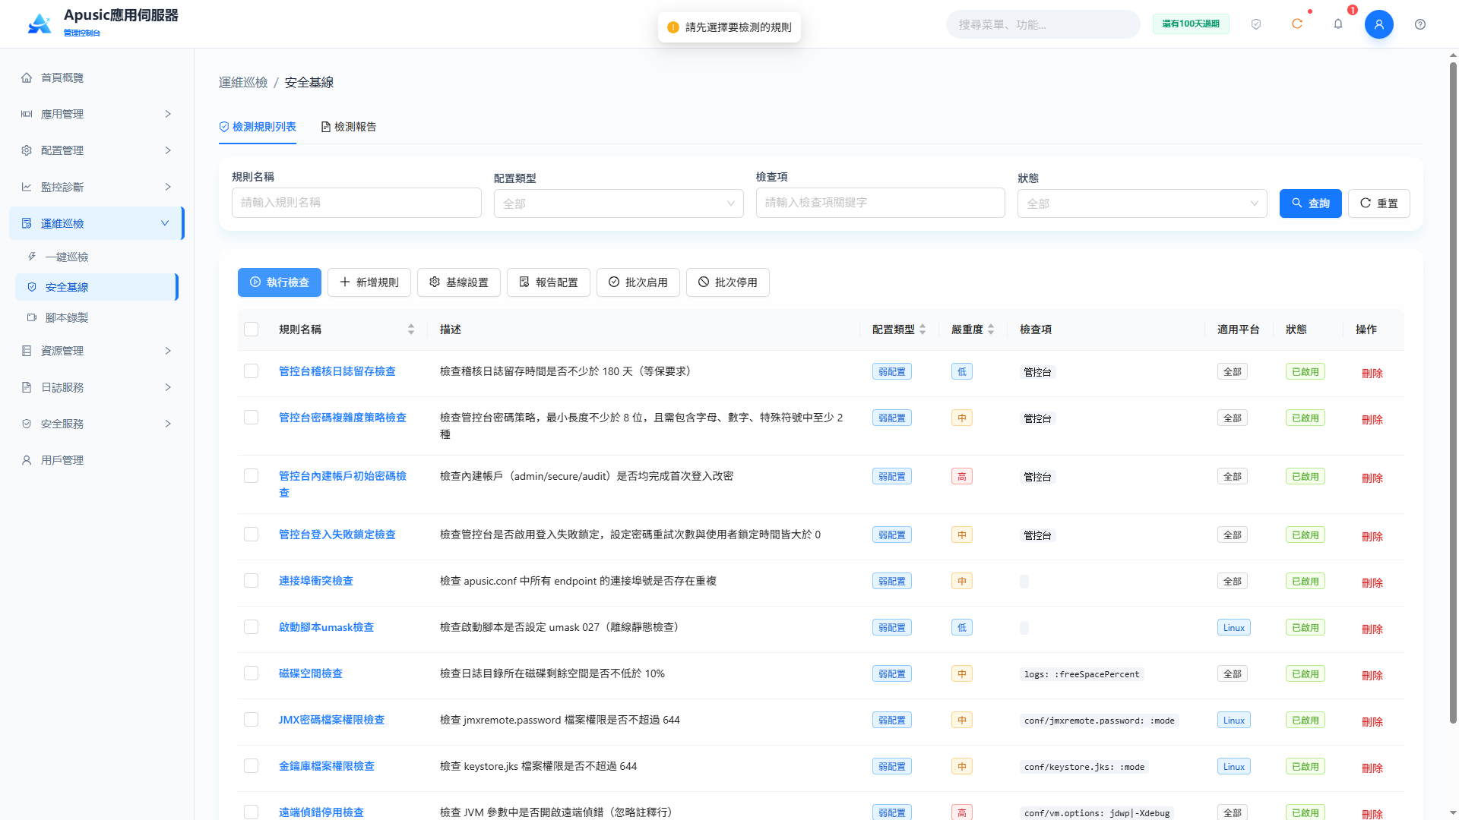Viewport: 1459px width, 820px height.
Task: Open the notification bell
Action: pyautogui.click(x=1338, y=24)
